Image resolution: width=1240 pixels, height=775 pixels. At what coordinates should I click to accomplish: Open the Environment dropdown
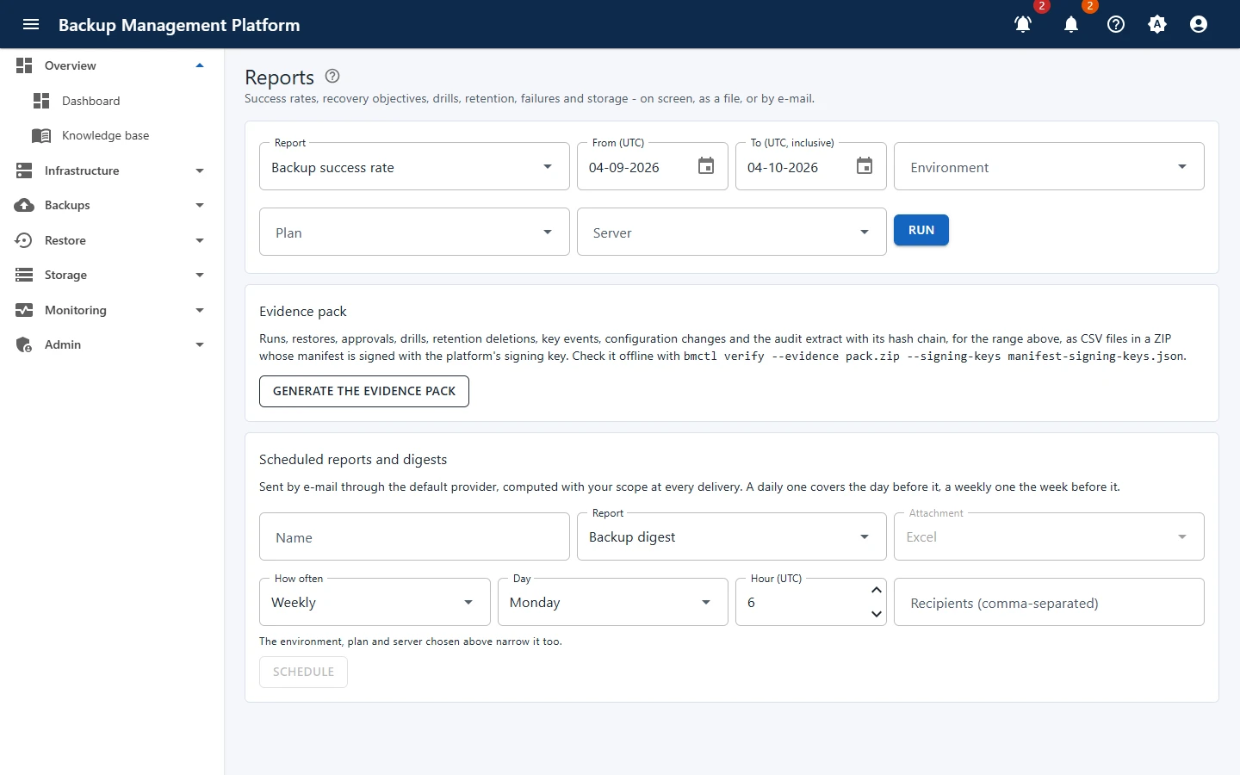click(x=1049, y=166)
